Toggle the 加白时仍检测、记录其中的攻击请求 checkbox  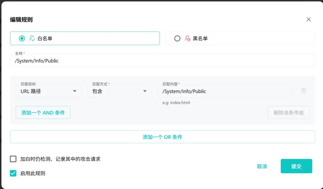(x=13, y=159)
